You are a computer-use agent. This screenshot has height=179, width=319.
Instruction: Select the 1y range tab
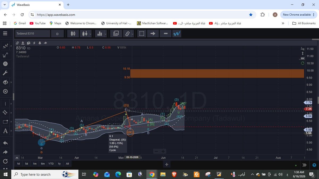click(59, 164)
